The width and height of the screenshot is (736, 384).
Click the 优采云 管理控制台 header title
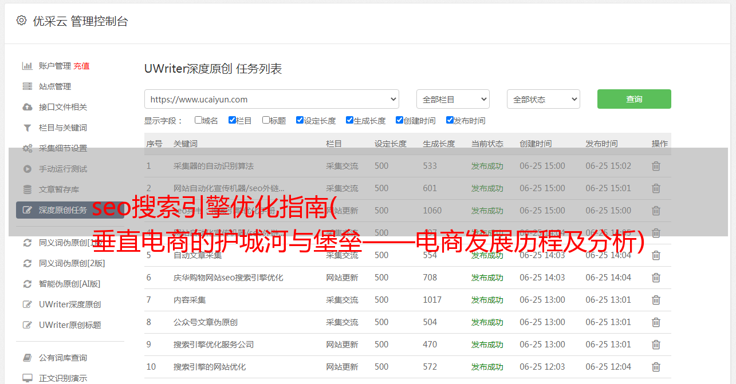tap(80, 21)
